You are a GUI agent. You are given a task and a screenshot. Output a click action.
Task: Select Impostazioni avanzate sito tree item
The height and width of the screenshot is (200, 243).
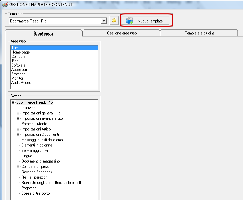click(x=42, y=118)
